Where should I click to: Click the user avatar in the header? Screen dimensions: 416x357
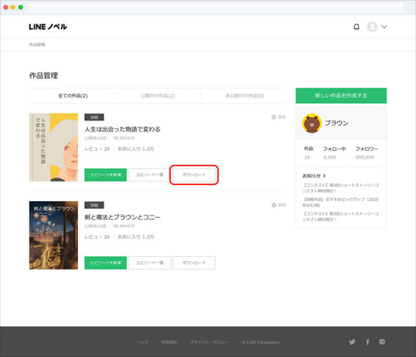372,27
